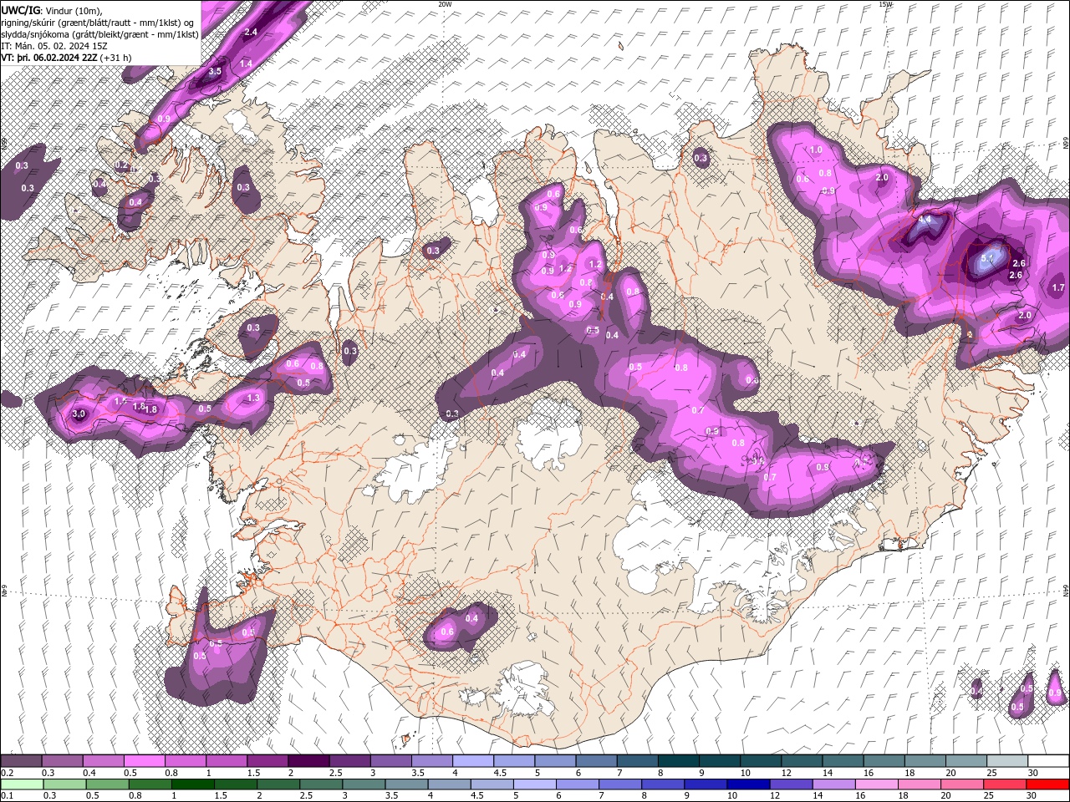Click the 'IT: Mán. 05. 02. 2024 15Z' initial time line
Screen dimensions: 1070x802
(54, 46)
